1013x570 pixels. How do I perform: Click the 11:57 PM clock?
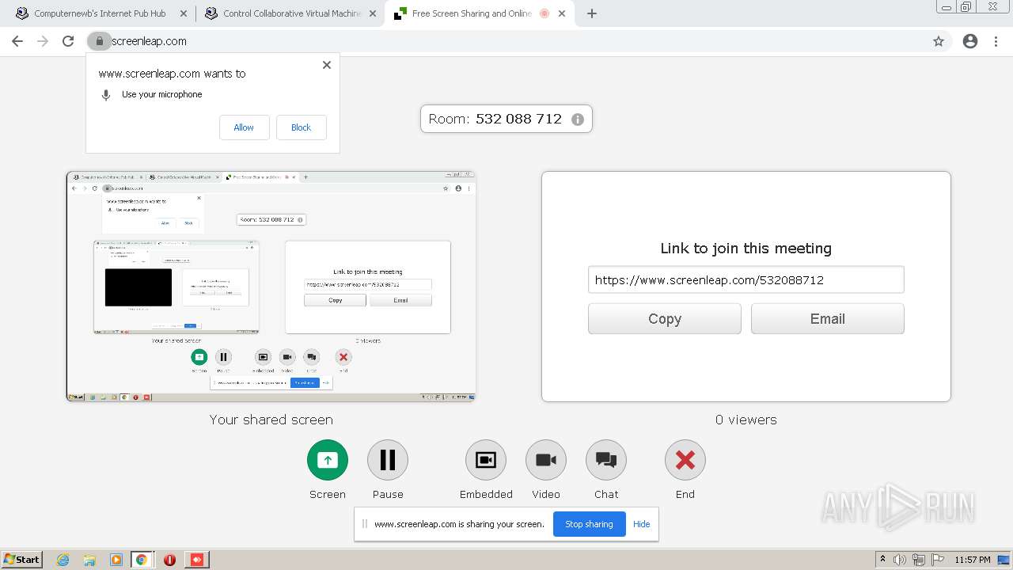(973, 560)
